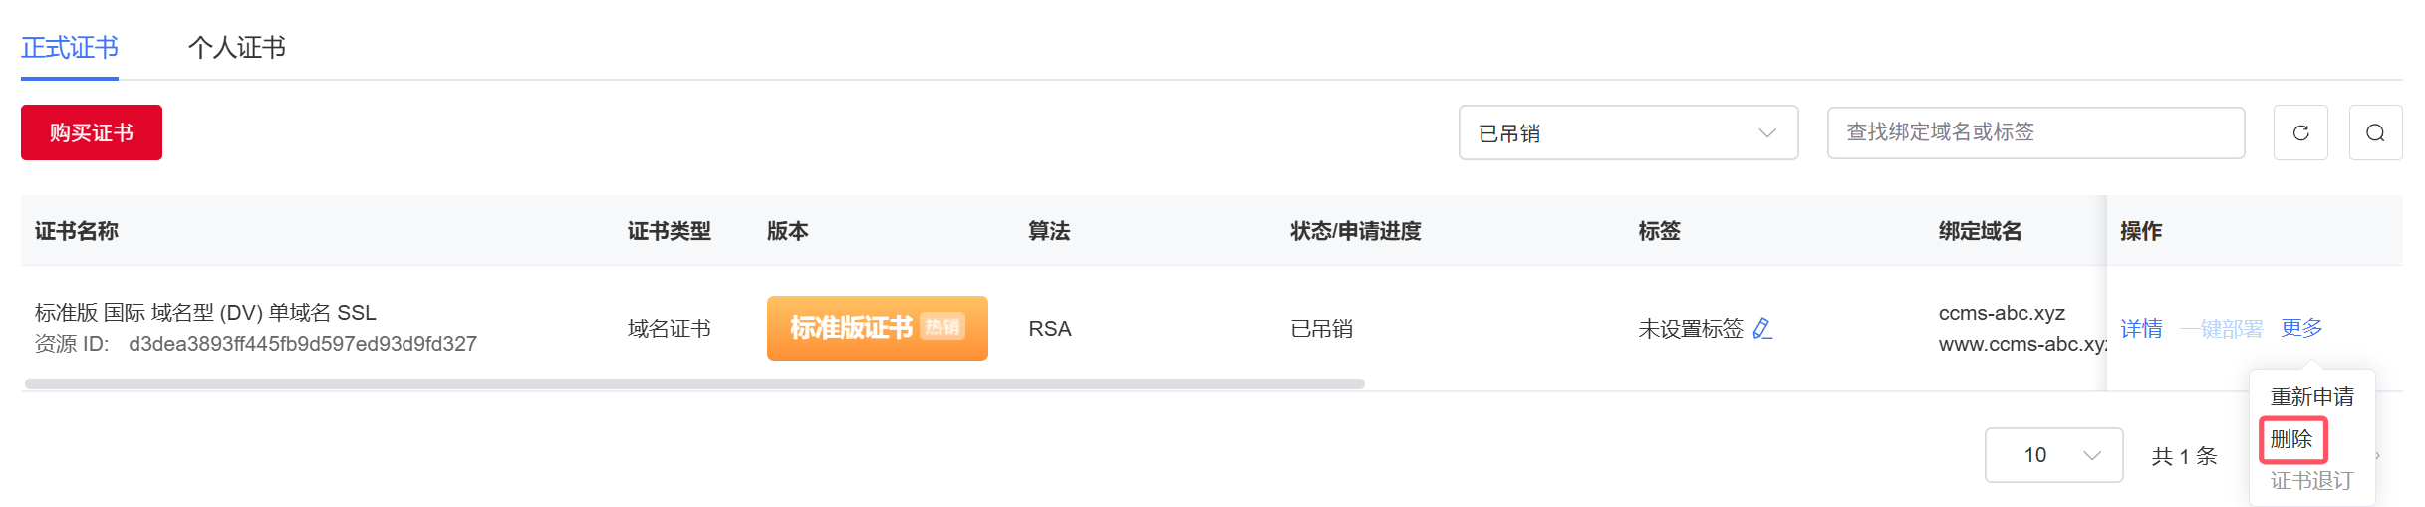Click the 一键部署 link
The width and height of the screenshot is (2425, 507).
pyautogui.click(x=2221, y=328)
